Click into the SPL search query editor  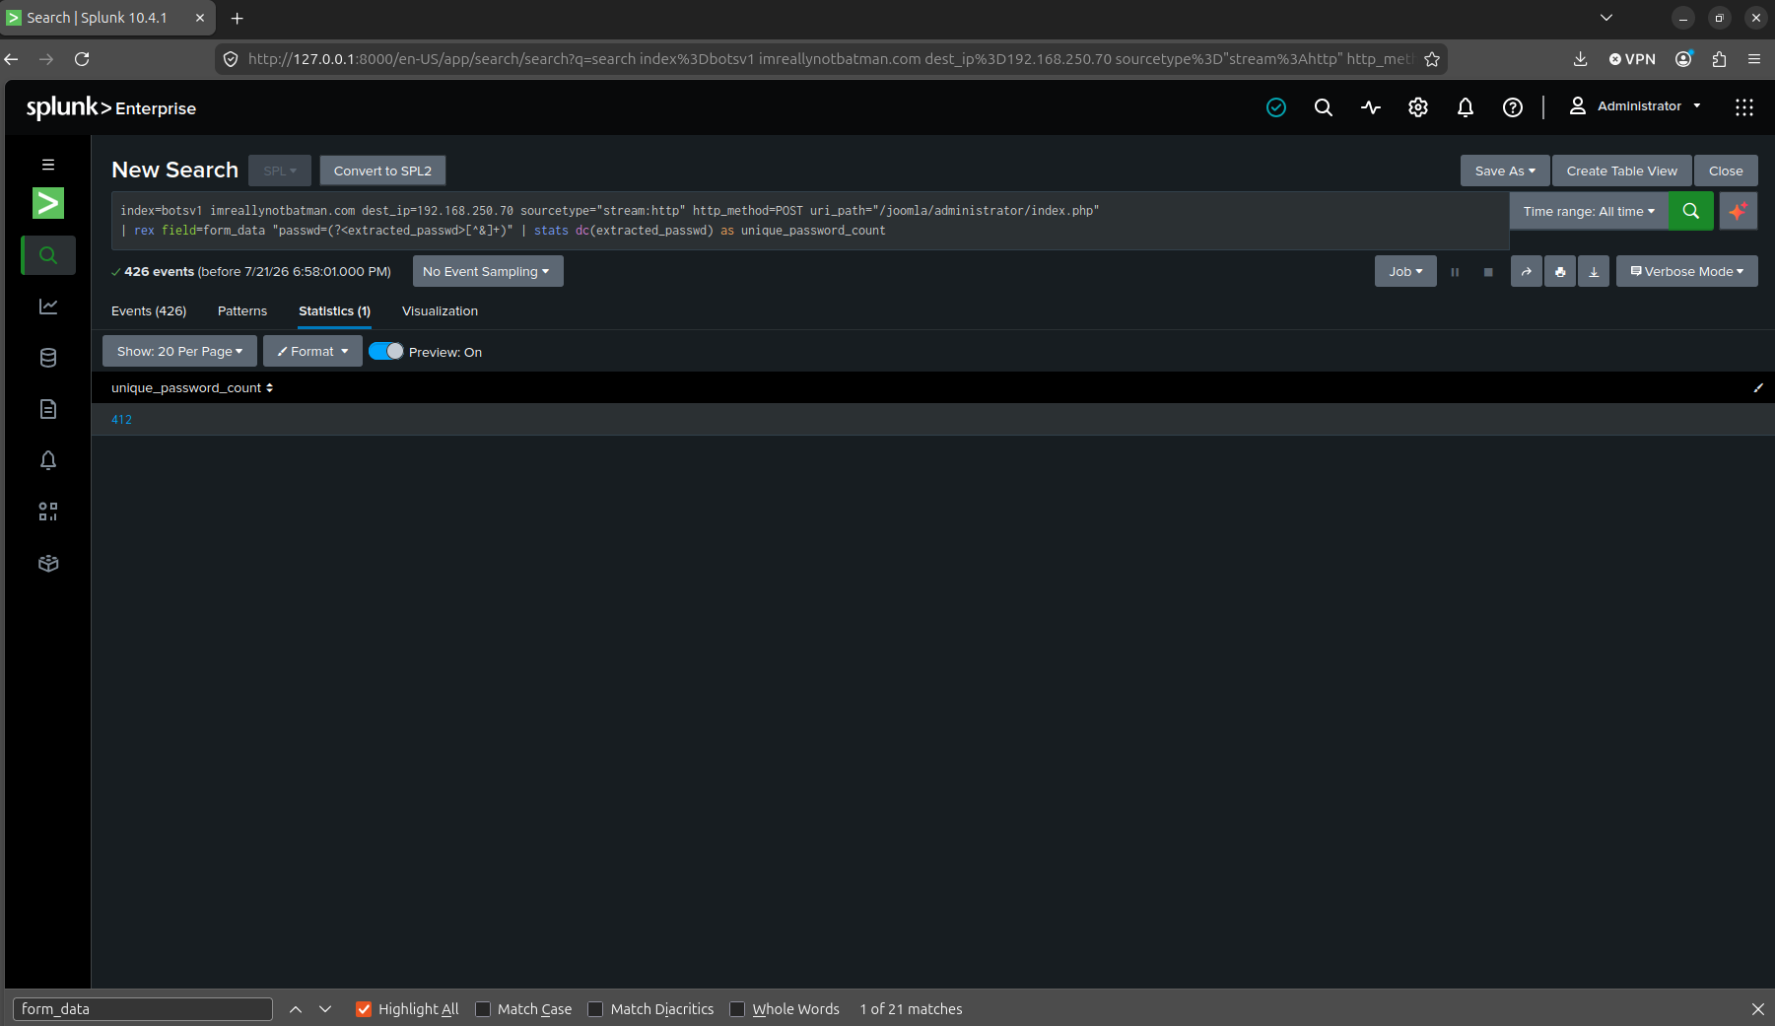[x=810, y=221]
